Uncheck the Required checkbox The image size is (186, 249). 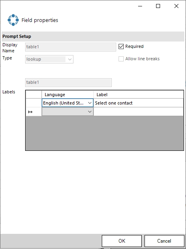(121, 47)
